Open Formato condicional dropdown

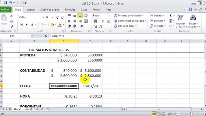(128, 15)
